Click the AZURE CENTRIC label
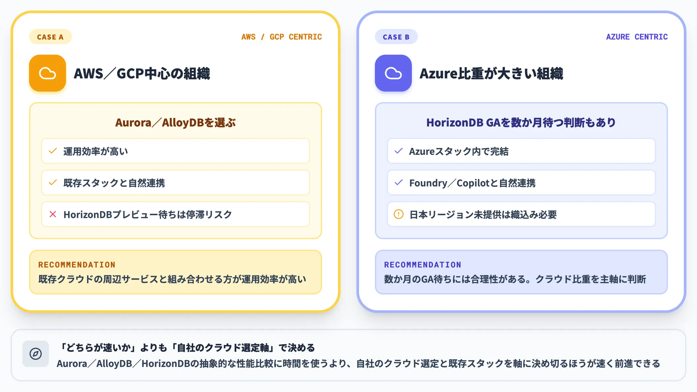The width and height of the screenshot is (697, 392). coord(637,37)
